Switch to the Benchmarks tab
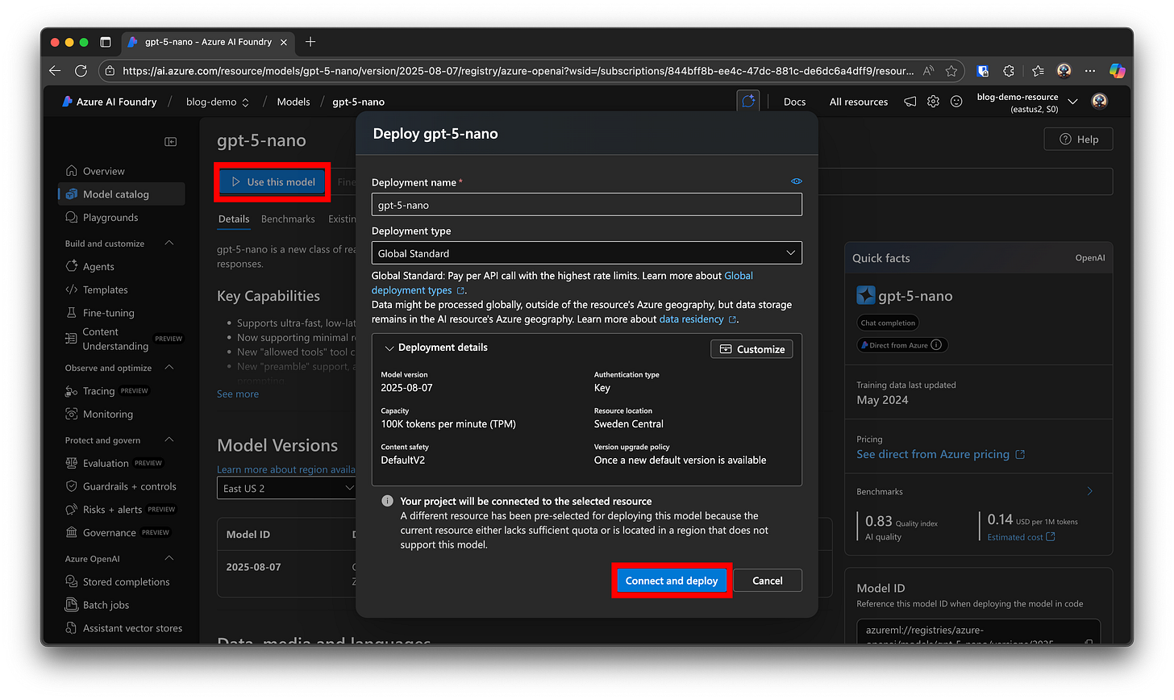The image size is (1174, 700). click(x=288, y=219)
